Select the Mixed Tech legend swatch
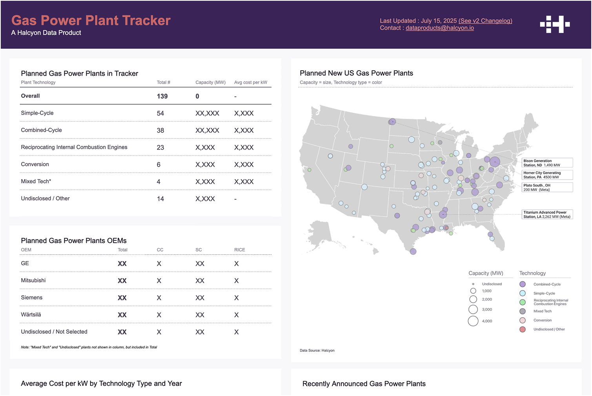The width and height of the screenshot is (592, 396). (x=523, y=311)
